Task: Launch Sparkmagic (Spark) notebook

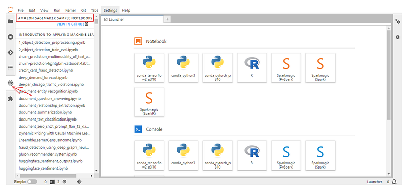Action: [321, 68]
